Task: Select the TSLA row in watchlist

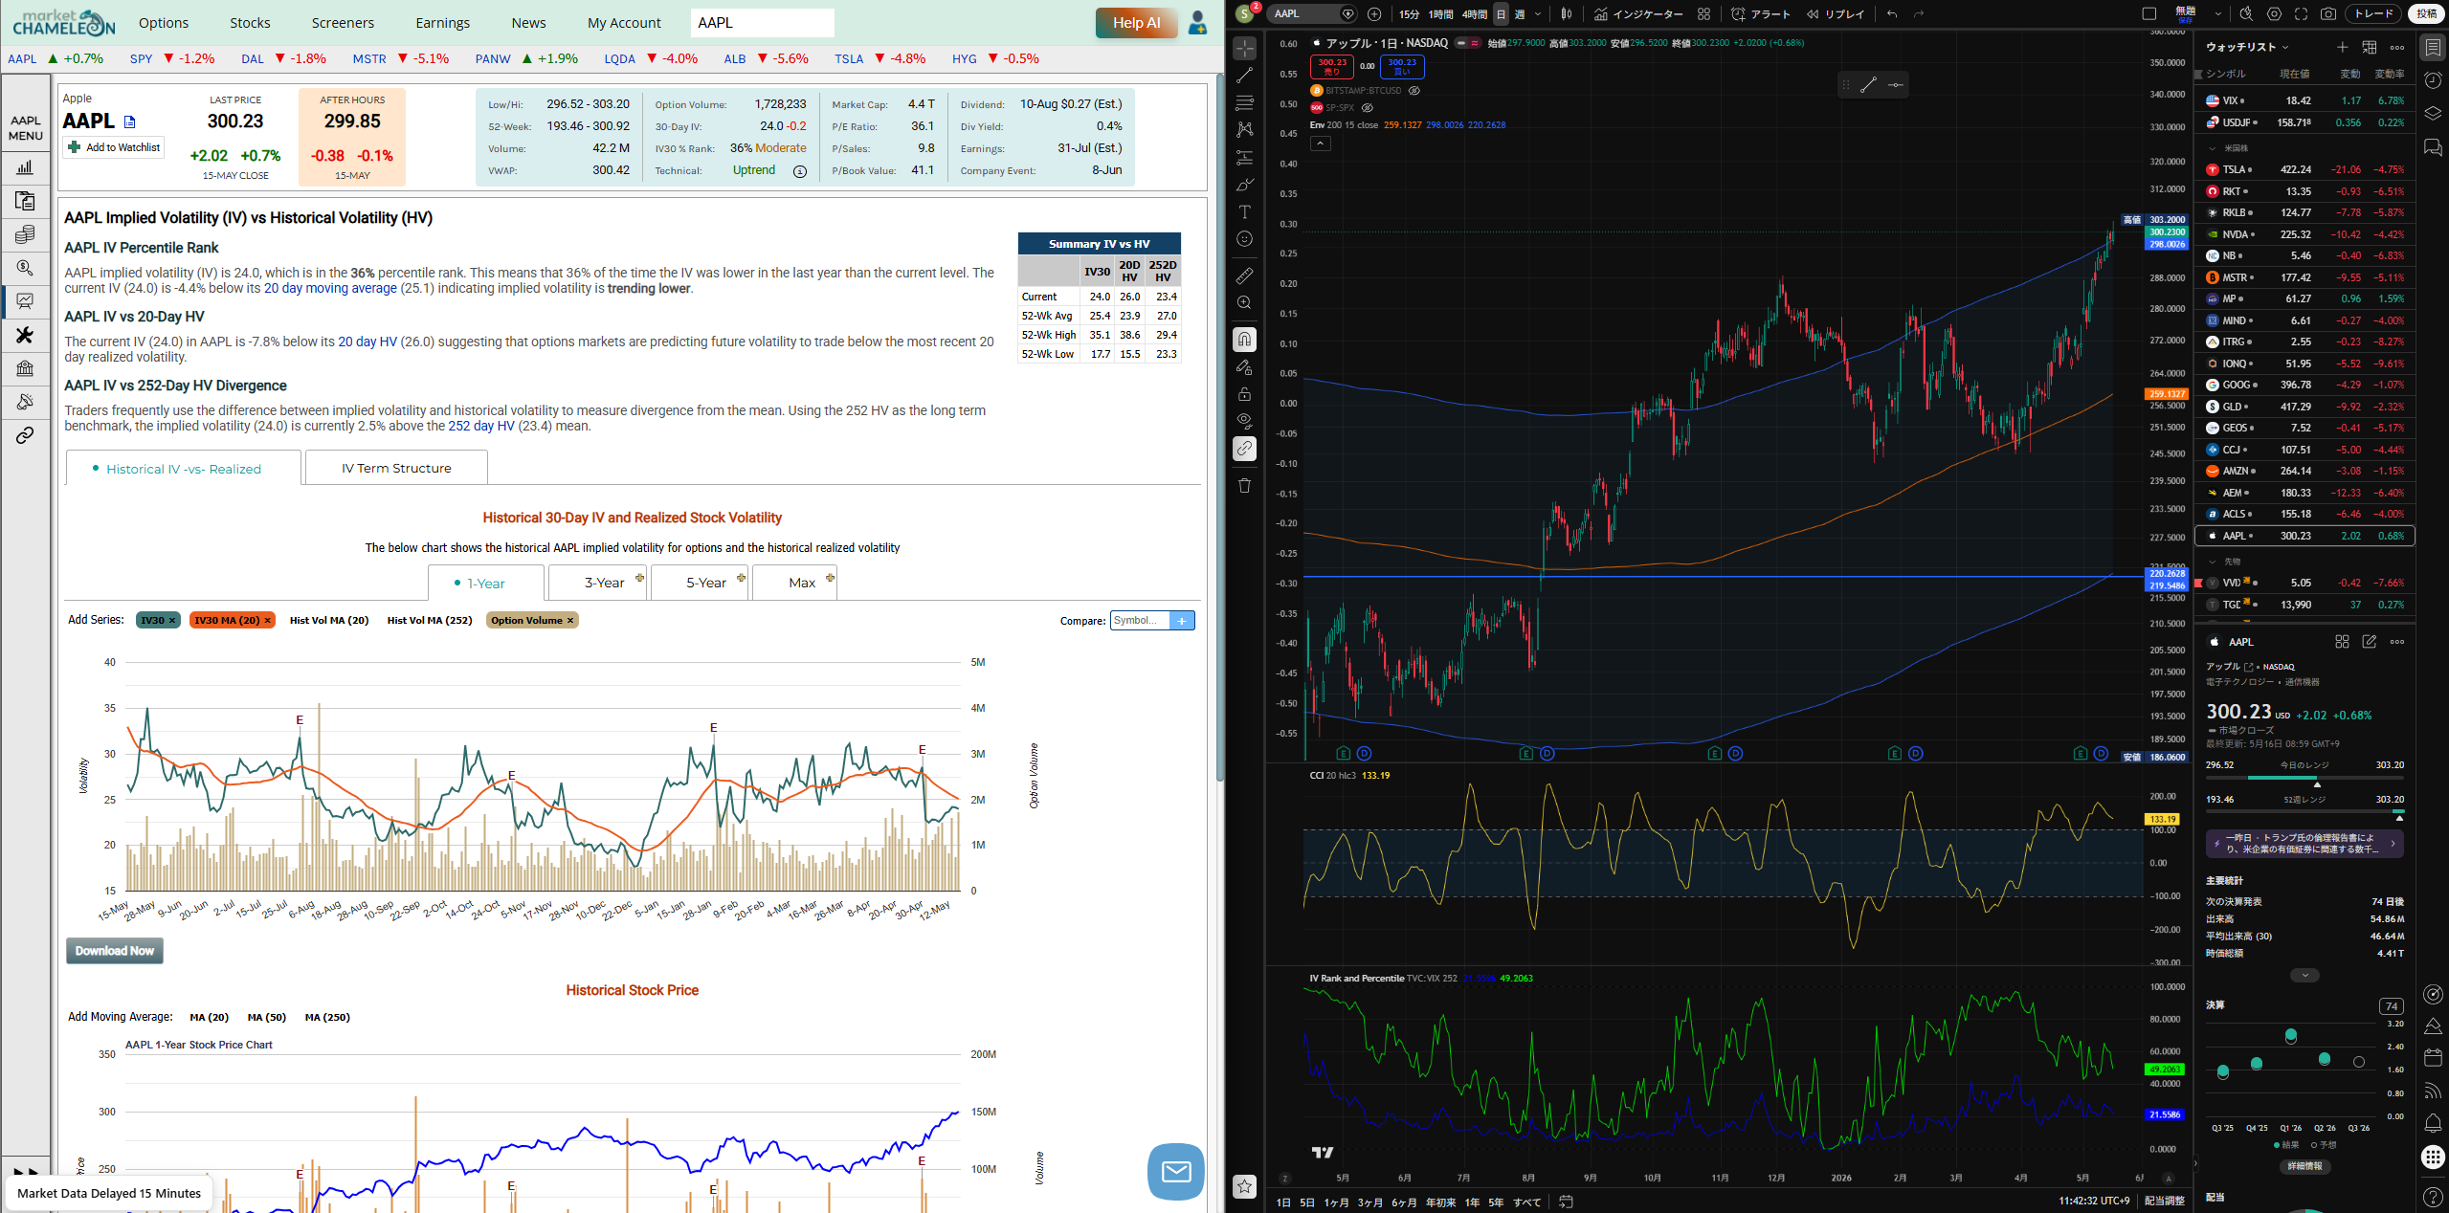Action: pyautogui.click(x=2304, y=169)
